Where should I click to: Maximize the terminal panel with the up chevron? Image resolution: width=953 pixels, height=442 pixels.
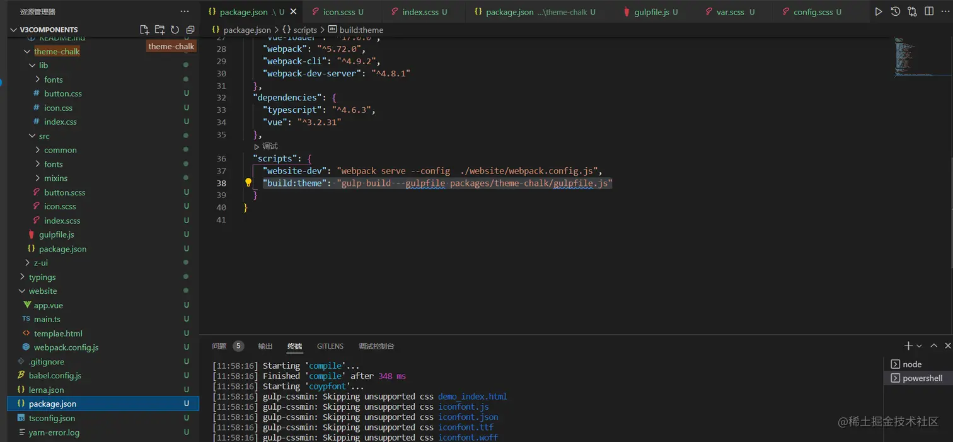coord(934,346)
